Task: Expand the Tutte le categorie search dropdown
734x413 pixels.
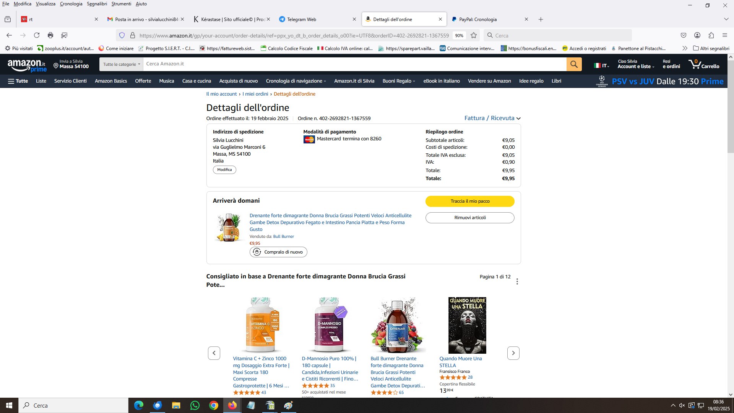Action: click(121, 64)
